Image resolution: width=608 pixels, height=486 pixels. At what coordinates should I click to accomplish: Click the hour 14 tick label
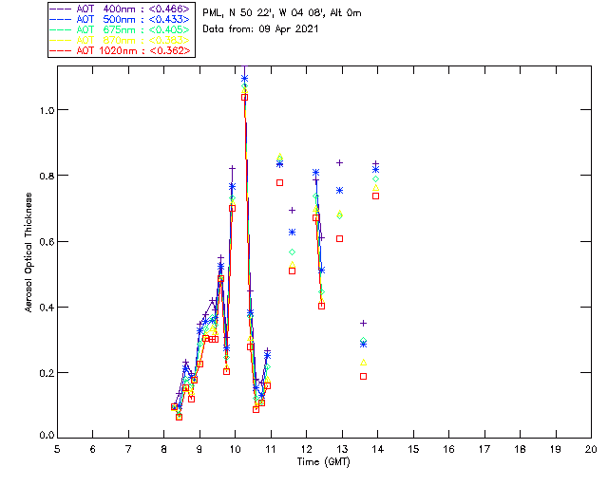[378, 449]
